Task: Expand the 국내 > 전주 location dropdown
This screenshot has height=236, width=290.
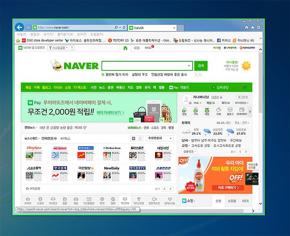Action: (x=242, y=123)
